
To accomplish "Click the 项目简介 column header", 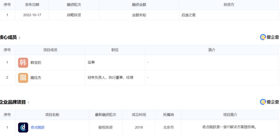I will pyautogui.click(x=230, y=115).
